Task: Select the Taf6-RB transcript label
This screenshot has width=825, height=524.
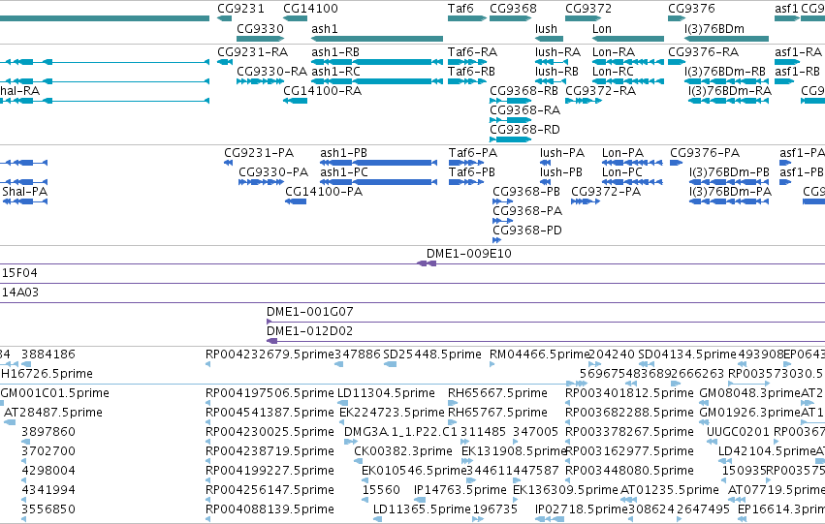Action: (471, 72)
